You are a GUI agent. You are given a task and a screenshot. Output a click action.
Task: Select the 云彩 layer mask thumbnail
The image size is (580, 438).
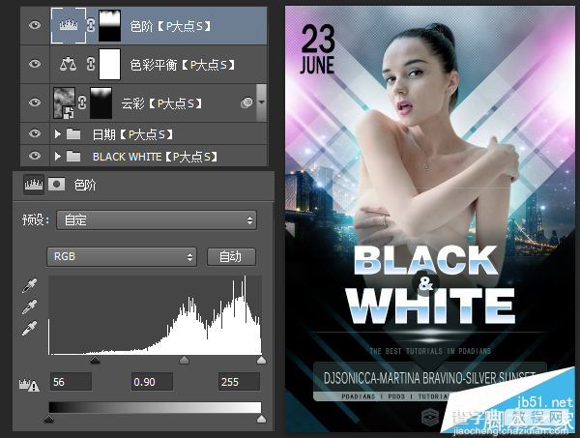coord(101,102)
